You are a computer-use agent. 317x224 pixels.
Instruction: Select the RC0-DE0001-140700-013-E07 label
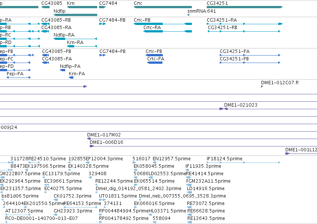click(x=41, y=218)
